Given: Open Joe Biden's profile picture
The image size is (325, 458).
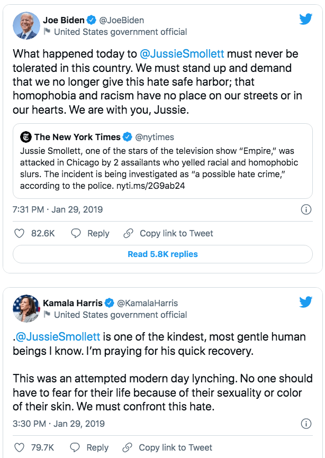Looking at the screenshot, I should click(x=26, y=26).
